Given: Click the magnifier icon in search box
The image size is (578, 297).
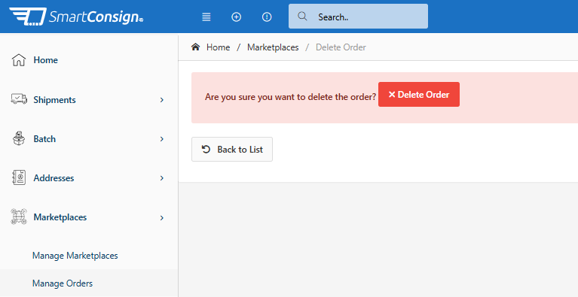Looking at the screenshot, I should (x=302, y=17).
